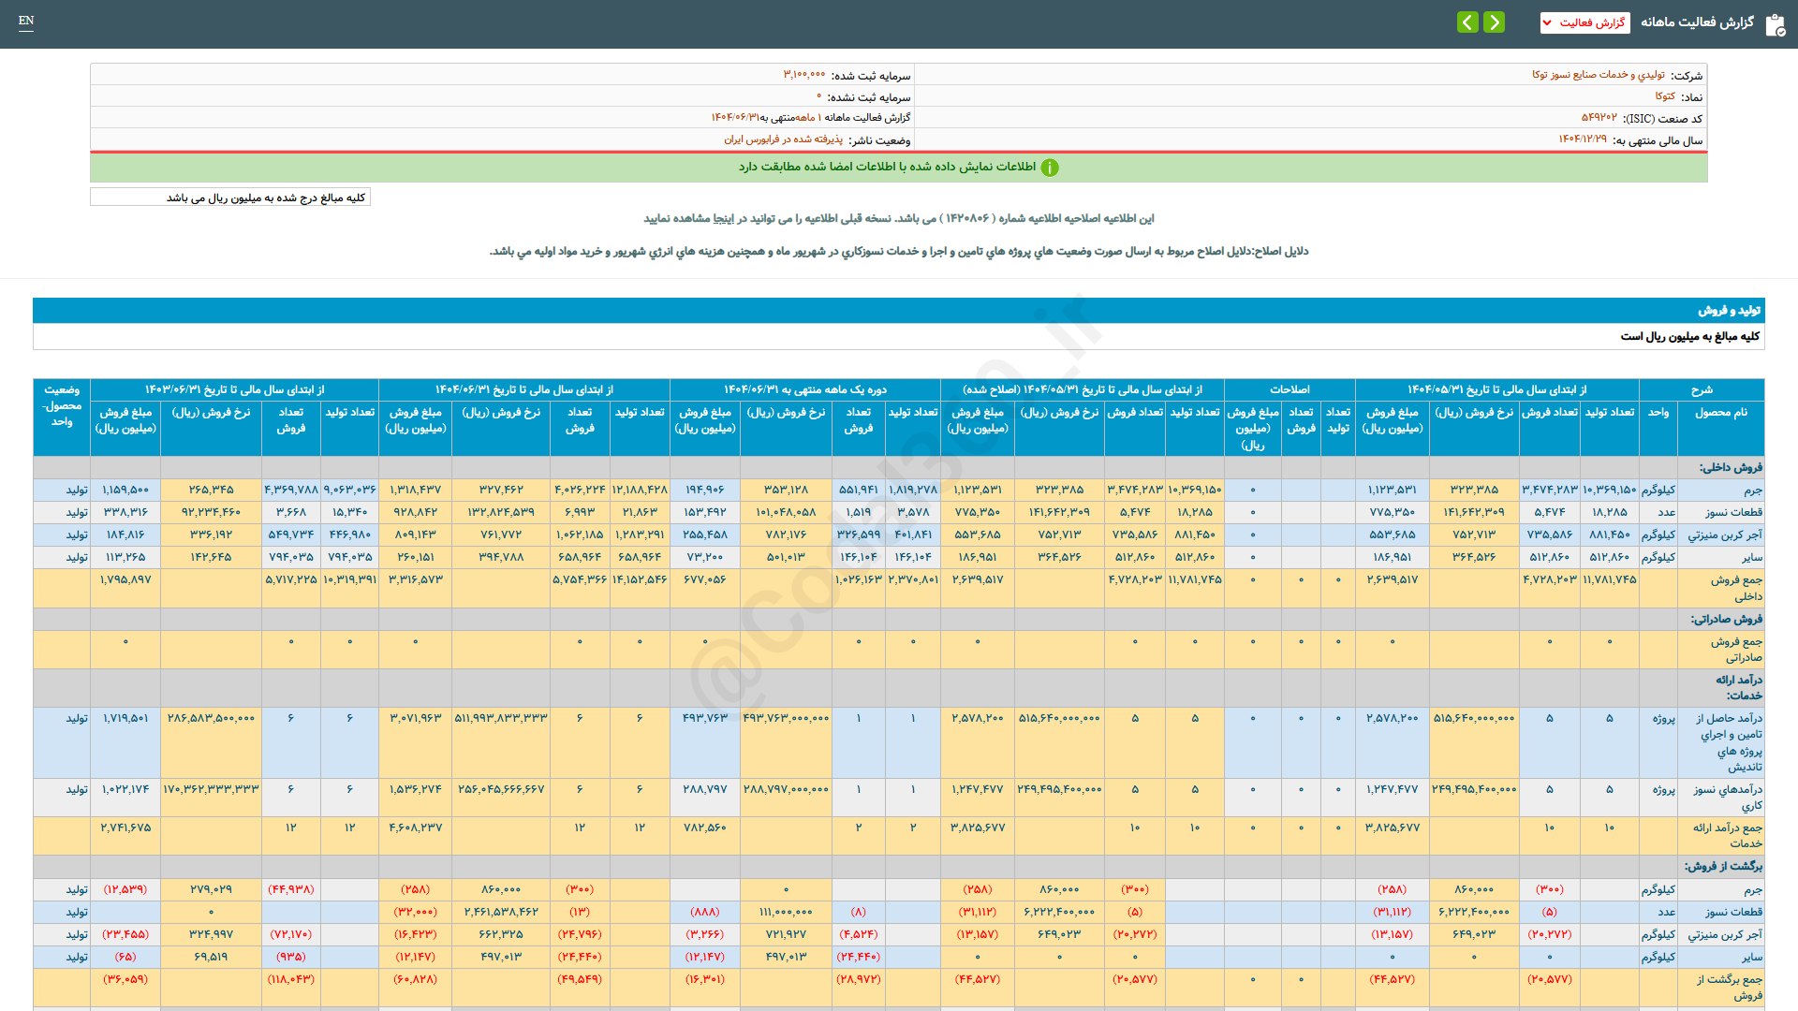This screenshot has width=1798, height=1011.
Task: Click the ISIC industry code 549202
Action: [x=1599, y=118]
